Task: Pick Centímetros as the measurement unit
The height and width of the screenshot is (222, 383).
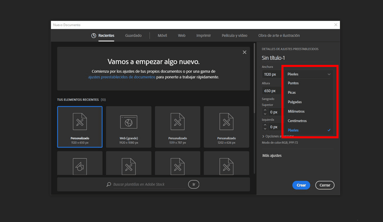Action: [297, 121]
